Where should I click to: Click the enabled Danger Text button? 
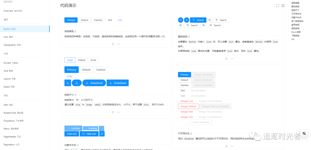tap(187, 112)
